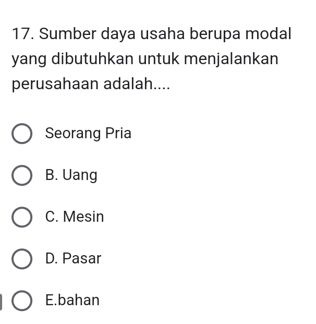Select the Seorang Pria radio button
Image resolution: width=316 pixels, height=324 pixels.
pos(22,134)
